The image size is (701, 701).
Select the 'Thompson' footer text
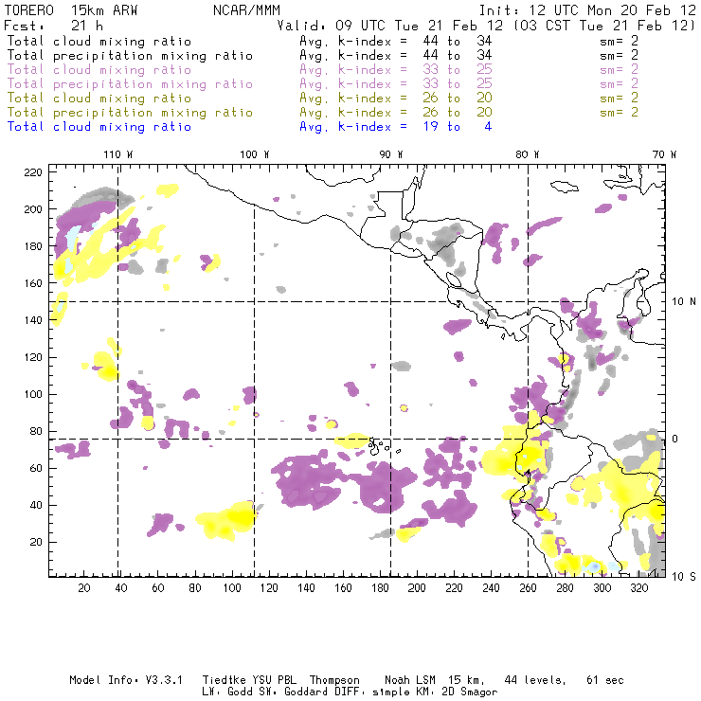[334, 680]
